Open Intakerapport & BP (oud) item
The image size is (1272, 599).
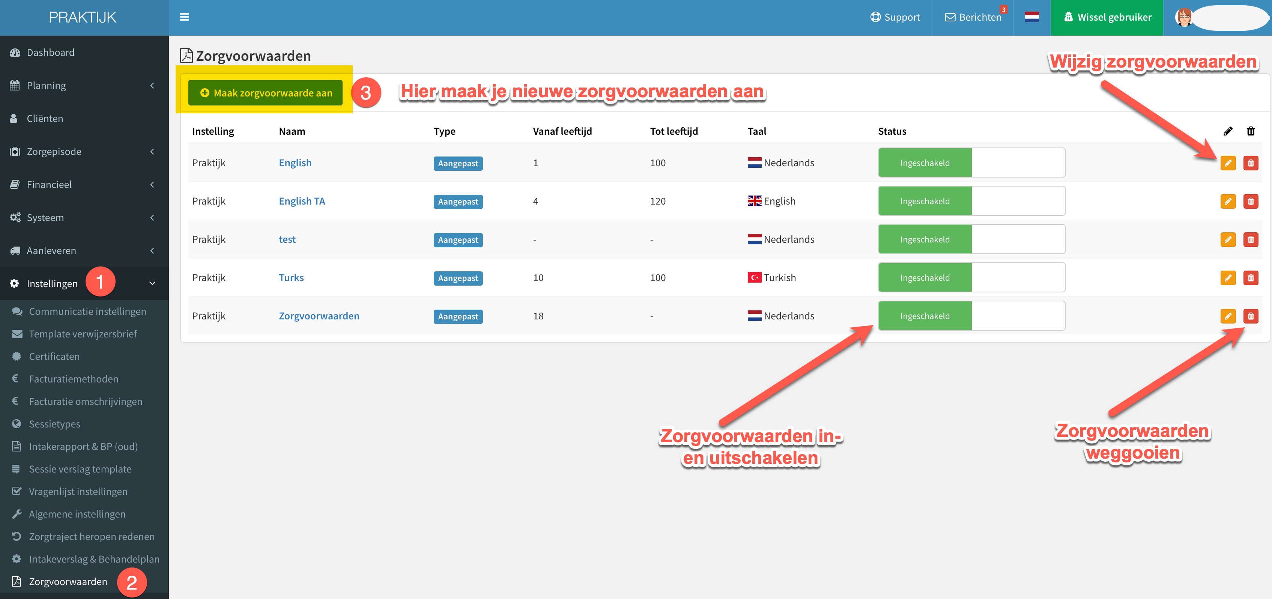(x=84, y=446)
